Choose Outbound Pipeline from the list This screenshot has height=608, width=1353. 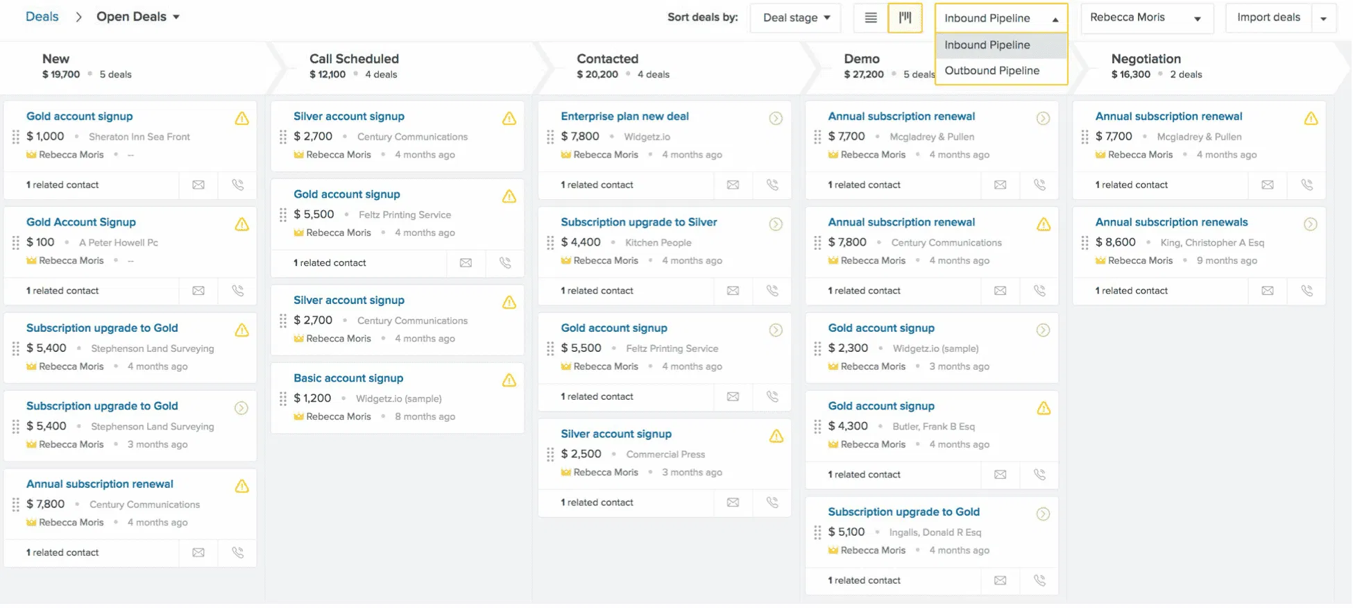coord(992,71)
